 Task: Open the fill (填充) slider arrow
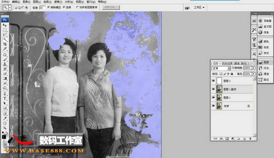[253, 74]
